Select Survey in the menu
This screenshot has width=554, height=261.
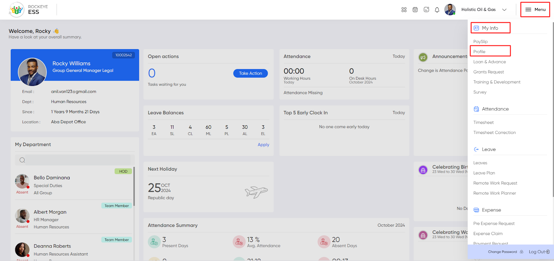click(480, 92)
